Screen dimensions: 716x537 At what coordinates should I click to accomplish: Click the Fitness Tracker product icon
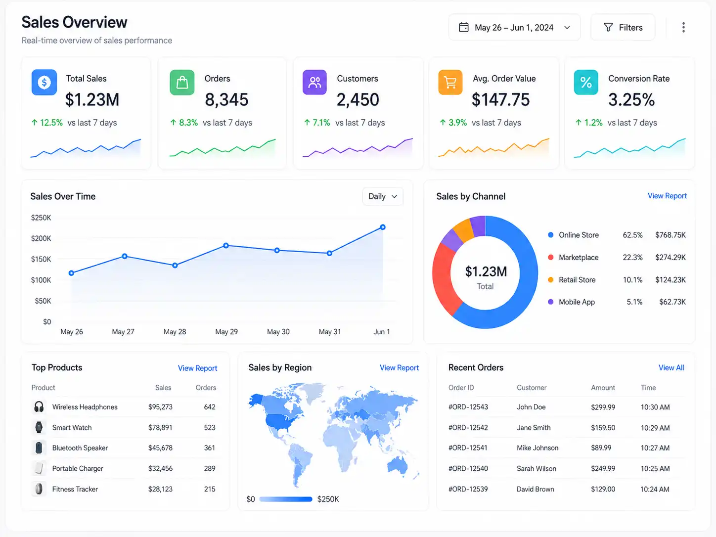(x=39, y=489)
